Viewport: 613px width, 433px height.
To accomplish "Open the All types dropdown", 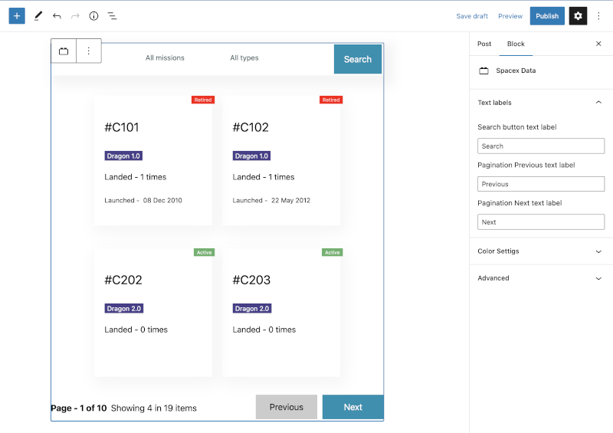I will (244, 58).
